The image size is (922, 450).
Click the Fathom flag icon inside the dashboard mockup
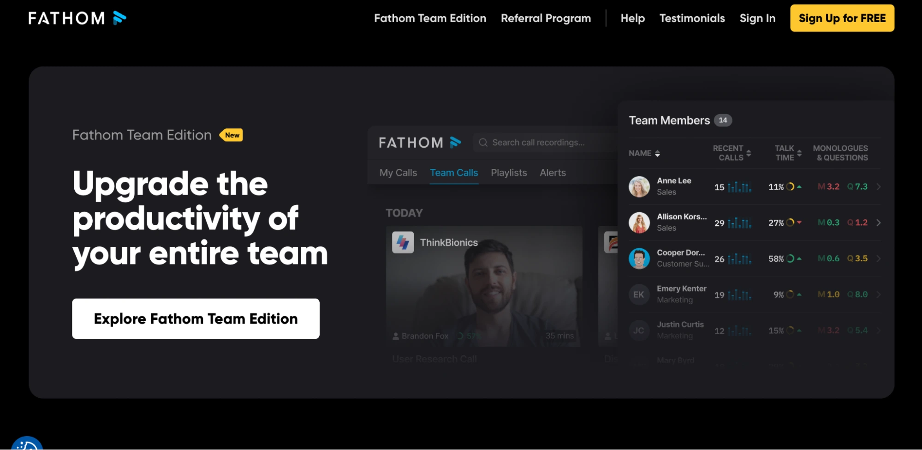point(456,142)
